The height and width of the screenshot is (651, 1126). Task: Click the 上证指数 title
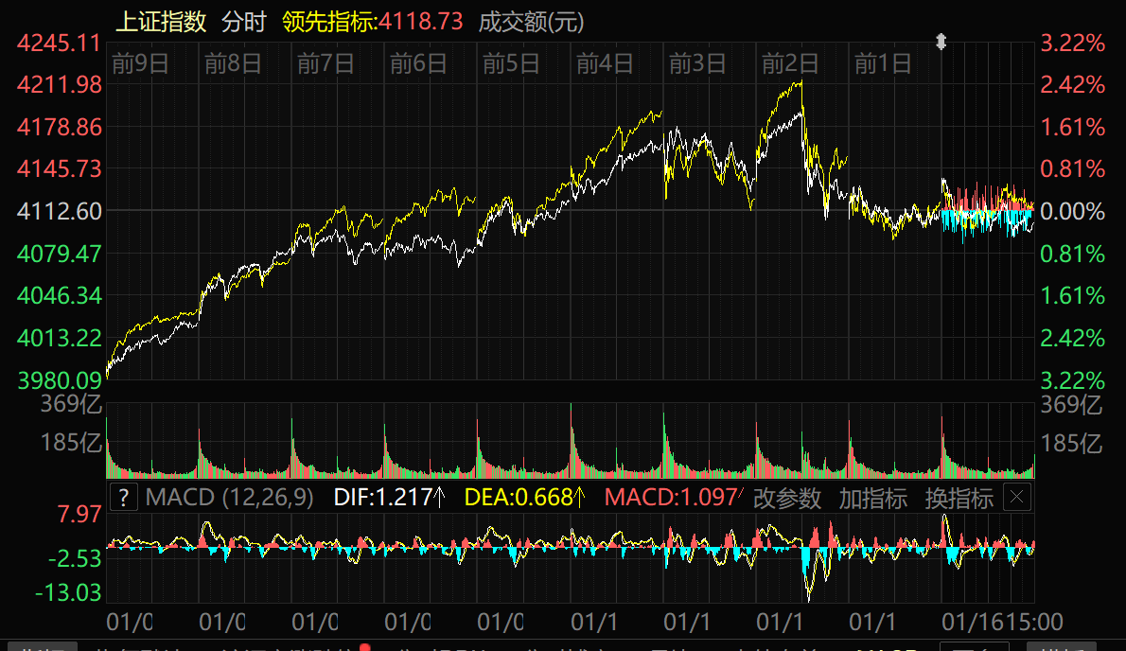point(161,22)
